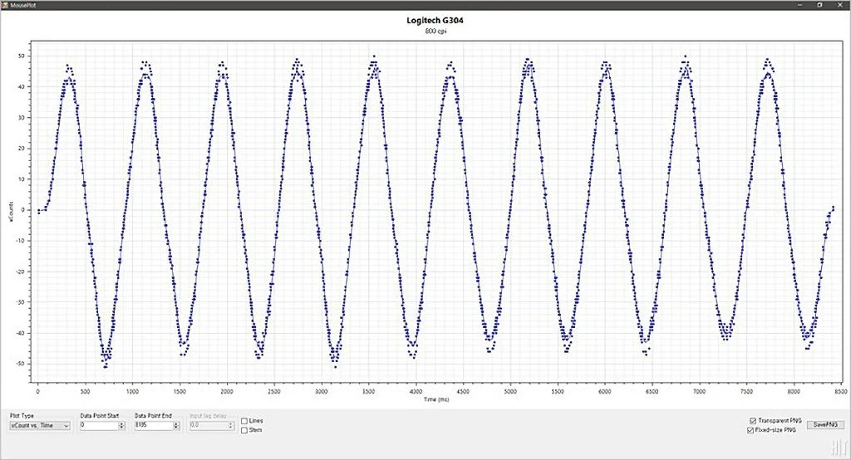
Task: Enable the Stem checkbox
Action: point(244,430)
